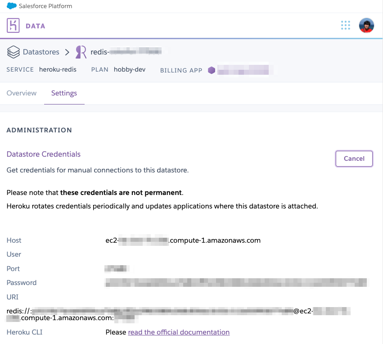The image size is (383, 344).
Task: Click the billing app hexagon icon
Action: click(212, 70)
